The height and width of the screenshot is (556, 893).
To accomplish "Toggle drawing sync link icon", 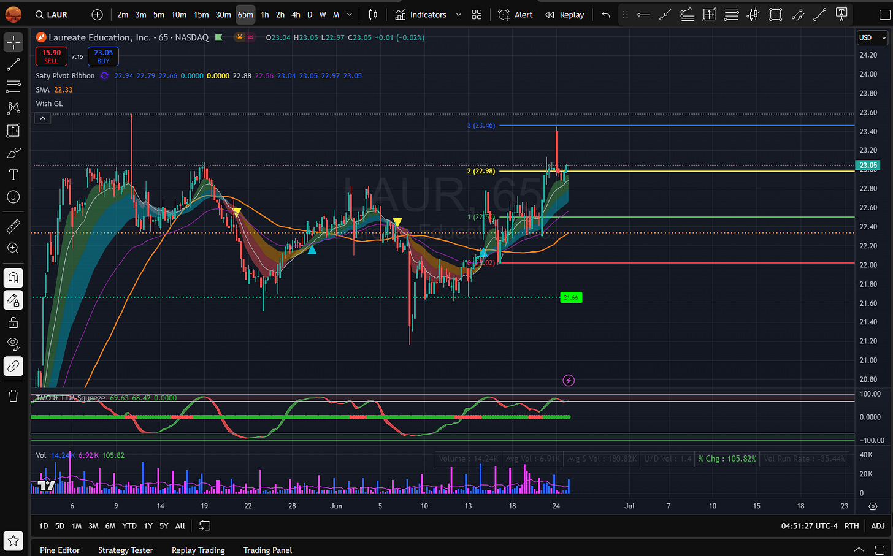I will pos(13,366).
